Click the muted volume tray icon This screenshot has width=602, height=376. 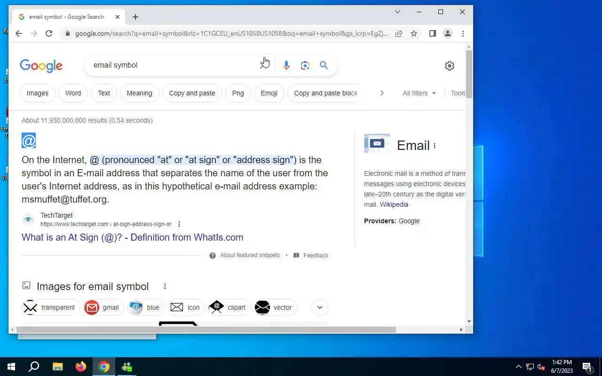pyautogui.click(x=541, y=367)
